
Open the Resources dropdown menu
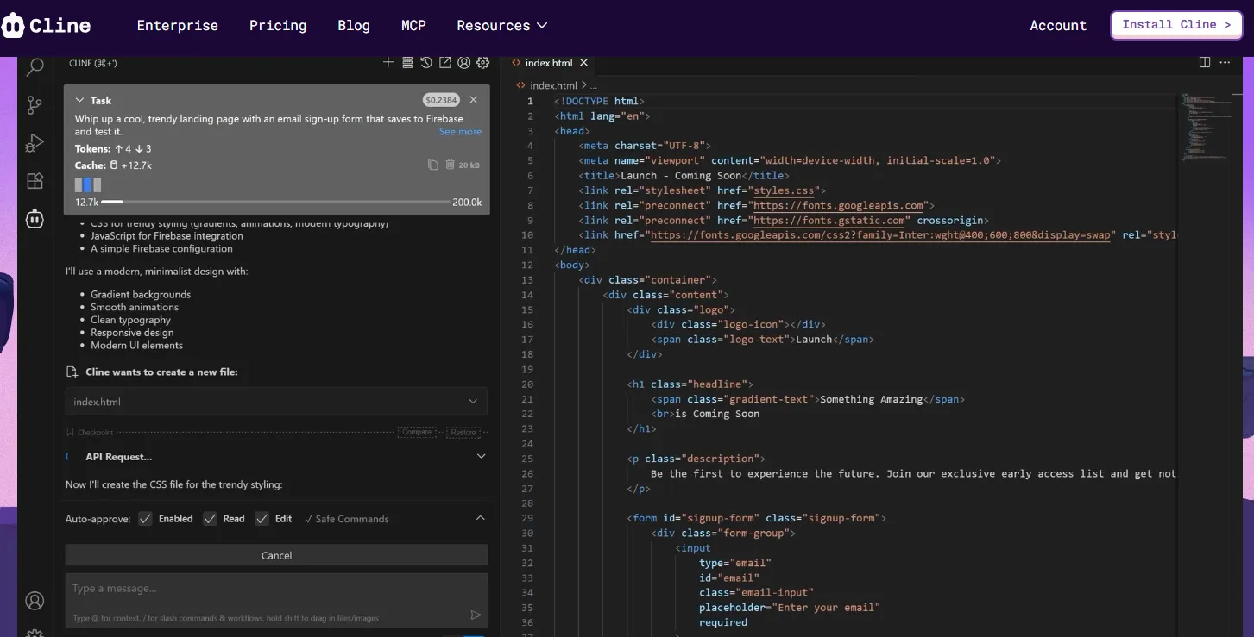502,26
